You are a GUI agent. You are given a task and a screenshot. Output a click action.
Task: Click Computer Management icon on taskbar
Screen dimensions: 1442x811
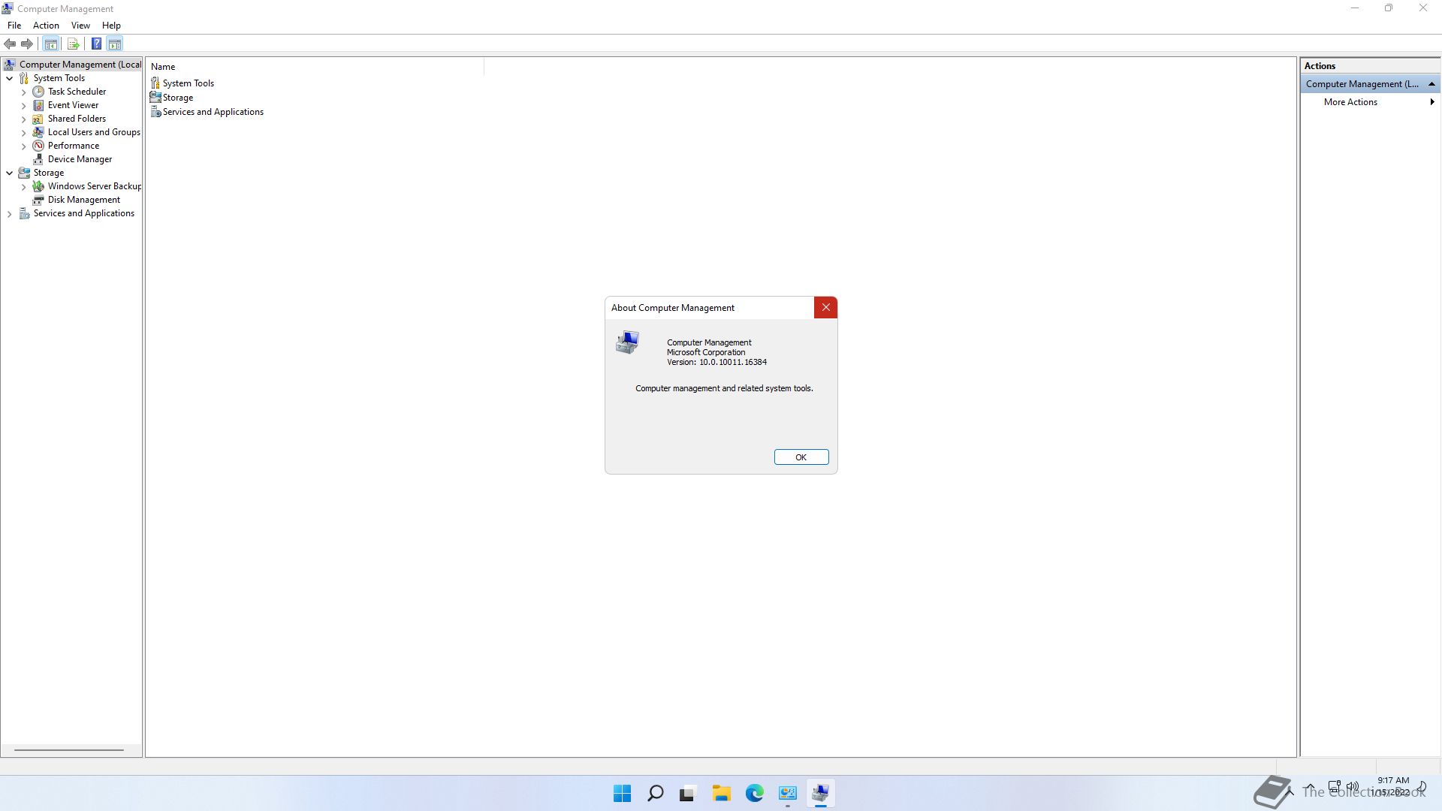point(820,793)
